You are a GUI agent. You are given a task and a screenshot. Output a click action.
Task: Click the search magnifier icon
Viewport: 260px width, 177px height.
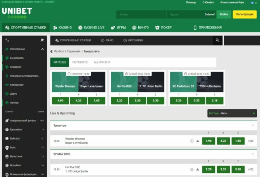(217, 40)
